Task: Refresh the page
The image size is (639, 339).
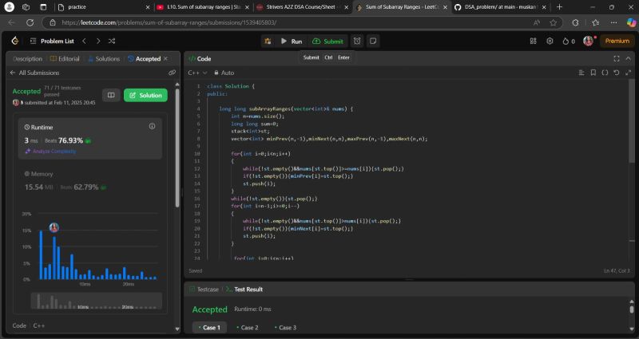Action: coord(30,23)
